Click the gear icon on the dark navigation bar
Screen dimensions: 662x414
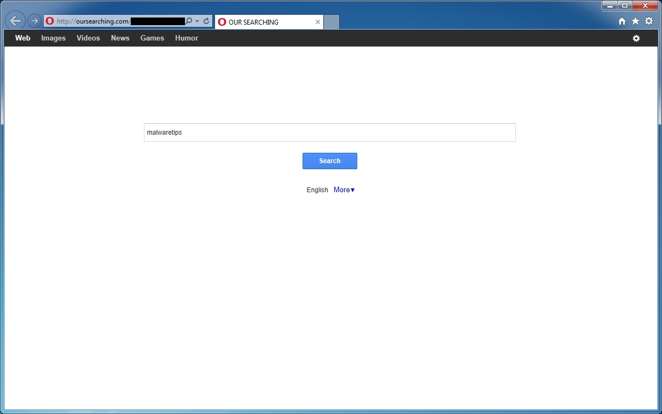(x=636, y=38)
